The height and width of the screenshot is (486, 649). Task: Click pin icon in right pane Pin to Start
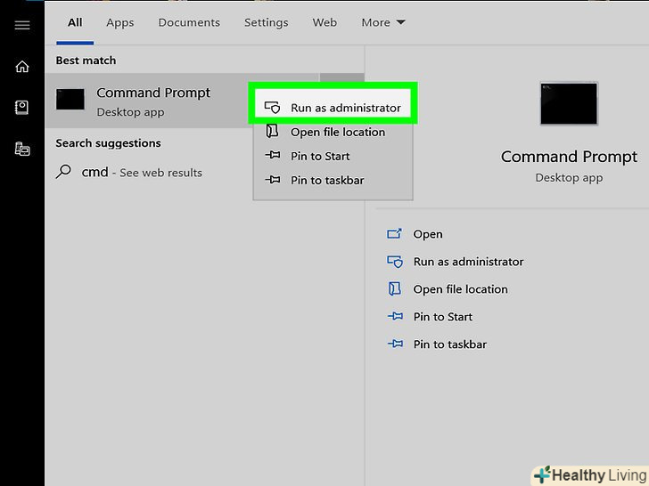coord(395,317)
